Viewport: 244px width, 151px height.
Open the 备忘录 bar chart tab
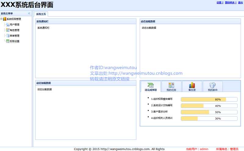[192, 87]
